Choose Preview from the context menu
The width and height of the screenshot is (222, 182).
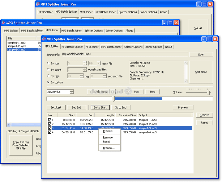pyautogui.click(x=109, y=131)
